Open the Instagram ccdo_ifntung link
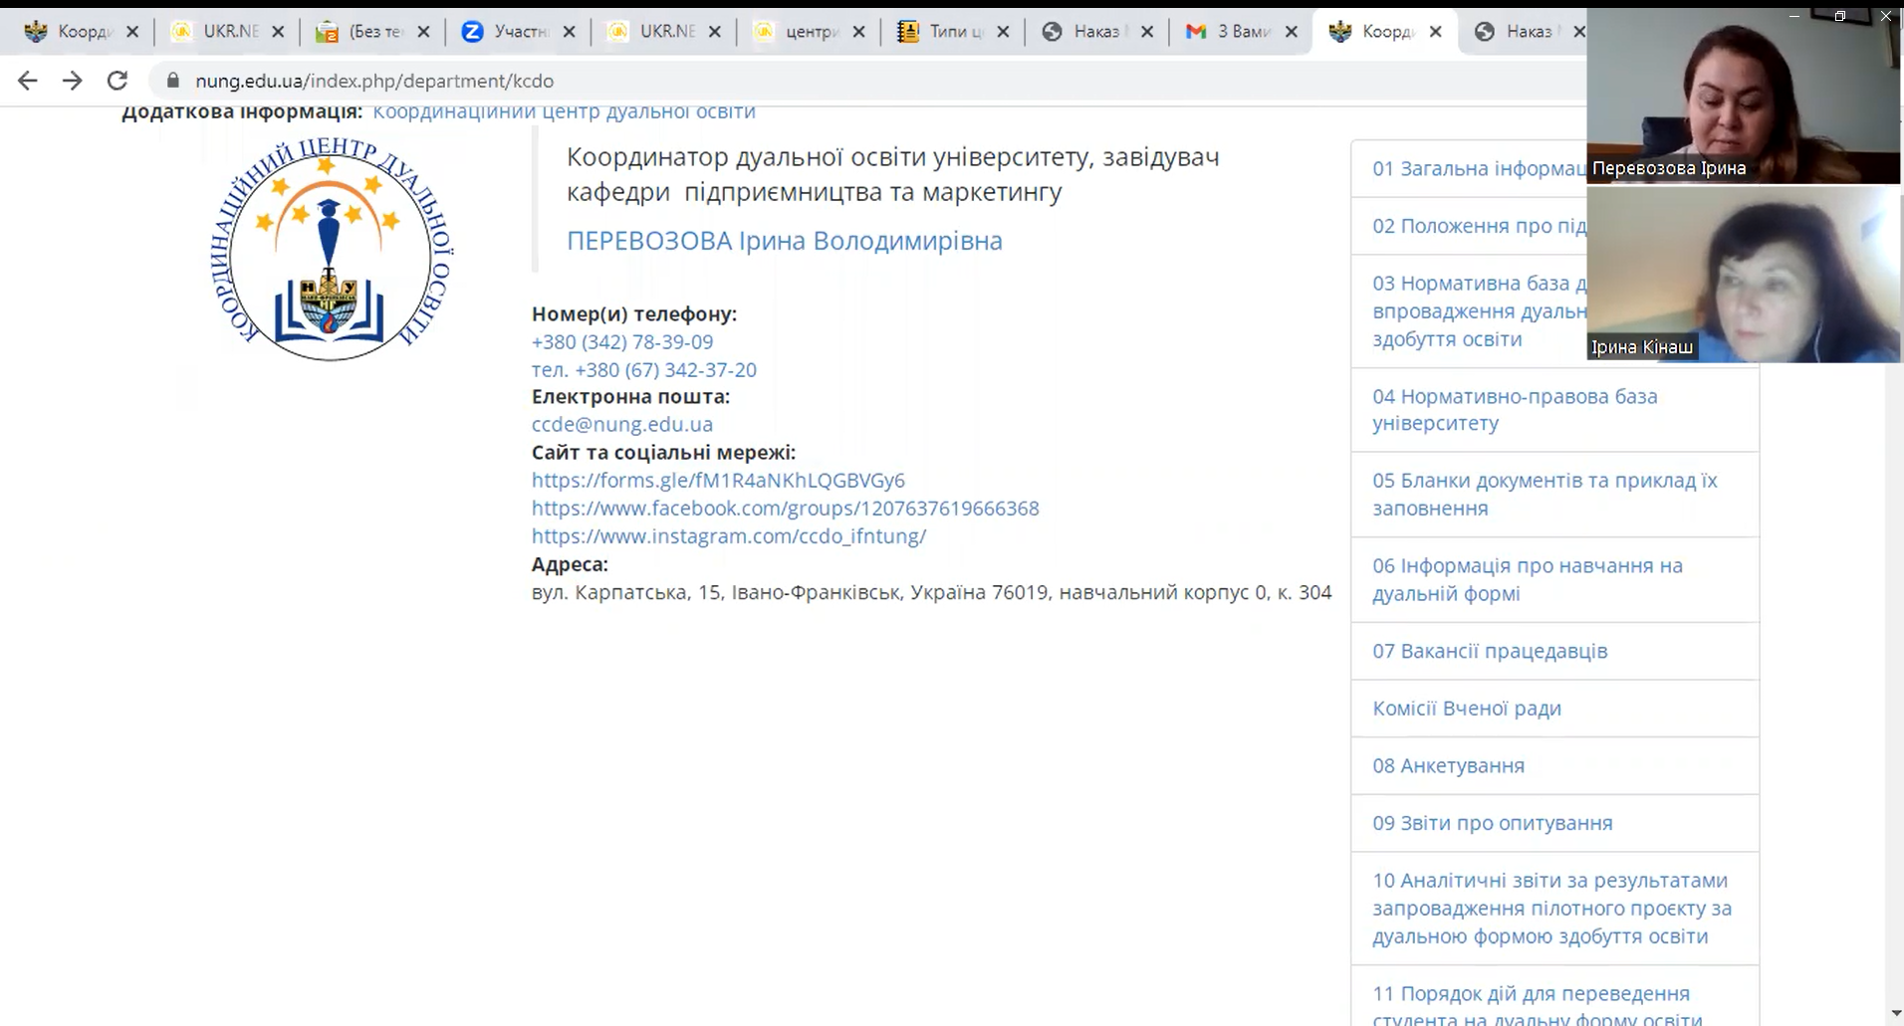1904x1026 pixels. click(x=728, y=535)
